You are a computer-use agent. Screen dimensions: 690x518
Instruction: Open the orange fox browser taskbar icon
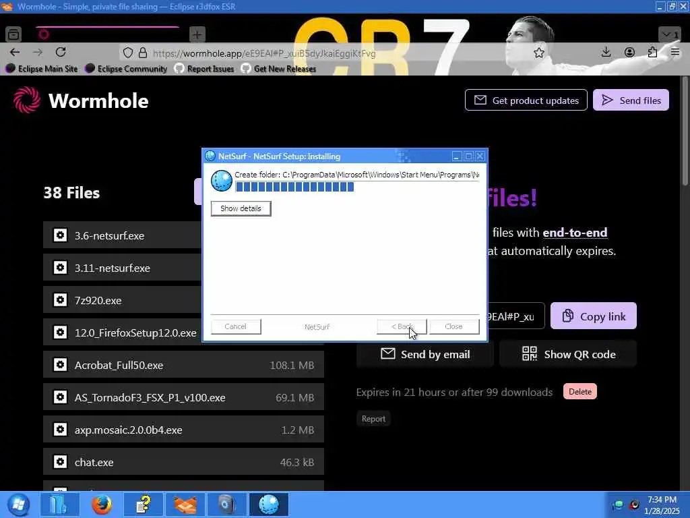(185, 505)
